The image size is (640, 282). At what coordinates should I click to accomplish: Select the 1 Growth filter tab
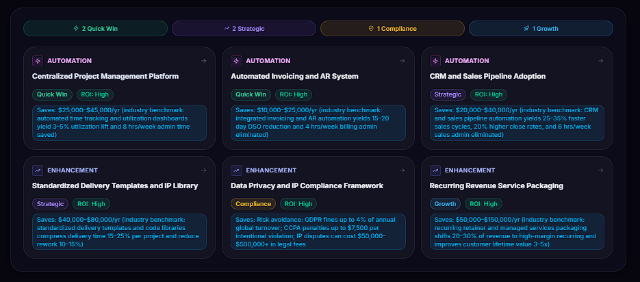[x=541, y=29]
